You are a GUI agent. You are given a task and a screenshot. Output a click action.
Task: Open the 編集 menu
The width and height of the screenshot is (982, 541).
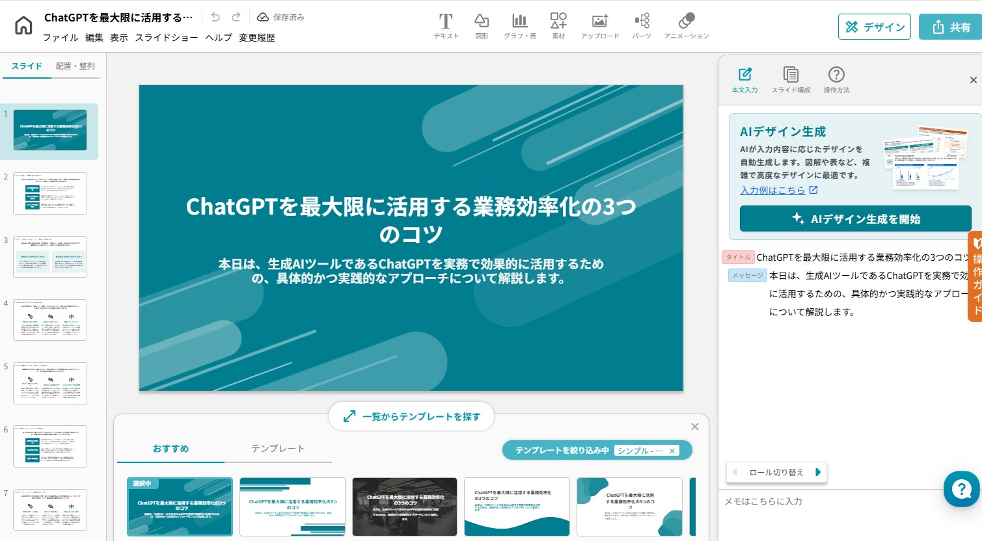94,38
